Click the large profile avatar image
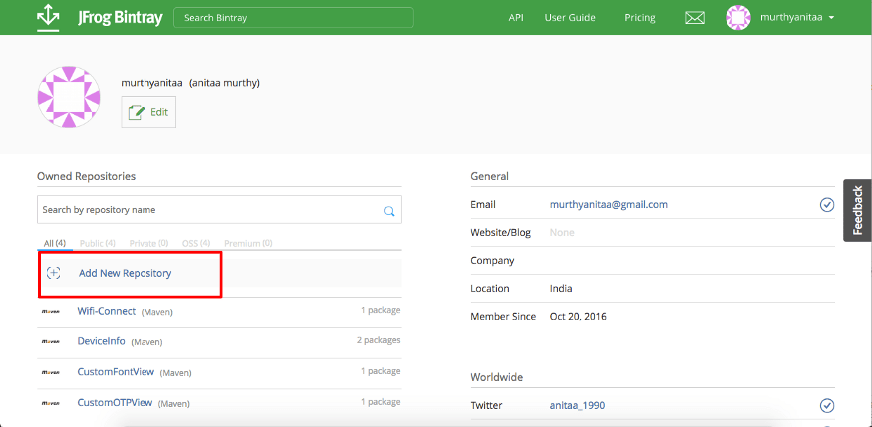 (69, 98)
